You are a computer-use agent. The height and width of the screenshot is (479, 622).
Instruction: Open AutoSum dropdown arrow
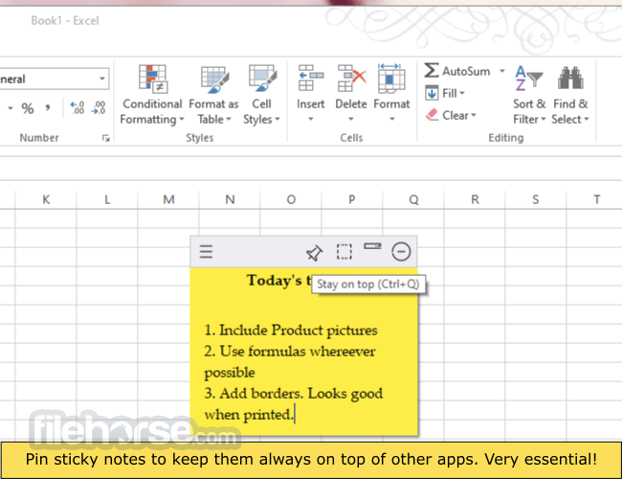(x=501, y=71)
